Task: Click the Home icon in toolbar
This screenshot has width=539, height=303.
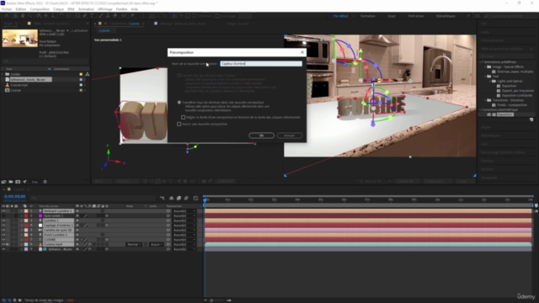Action: 7,16
